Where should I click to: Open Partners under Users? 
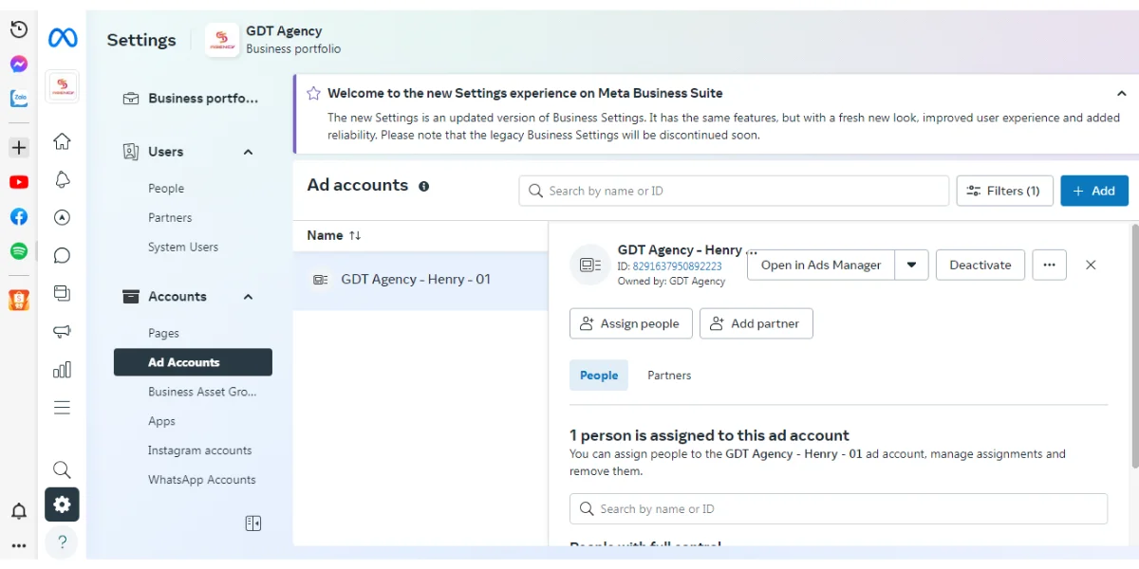click(170, 218)
